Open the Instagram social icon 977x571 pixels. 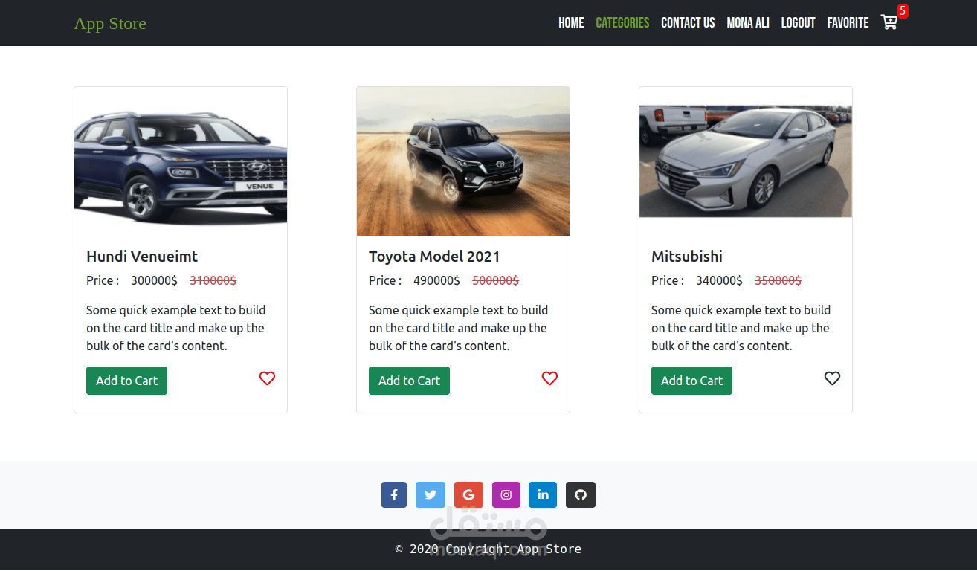pyautogui.click(x=506, y=494)
